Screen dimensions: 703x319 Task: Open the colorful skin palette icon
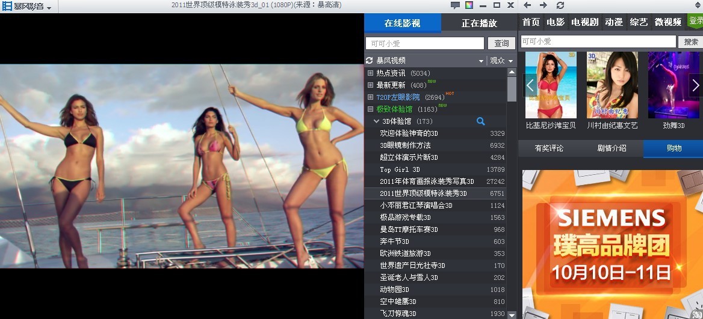[469, 5]
